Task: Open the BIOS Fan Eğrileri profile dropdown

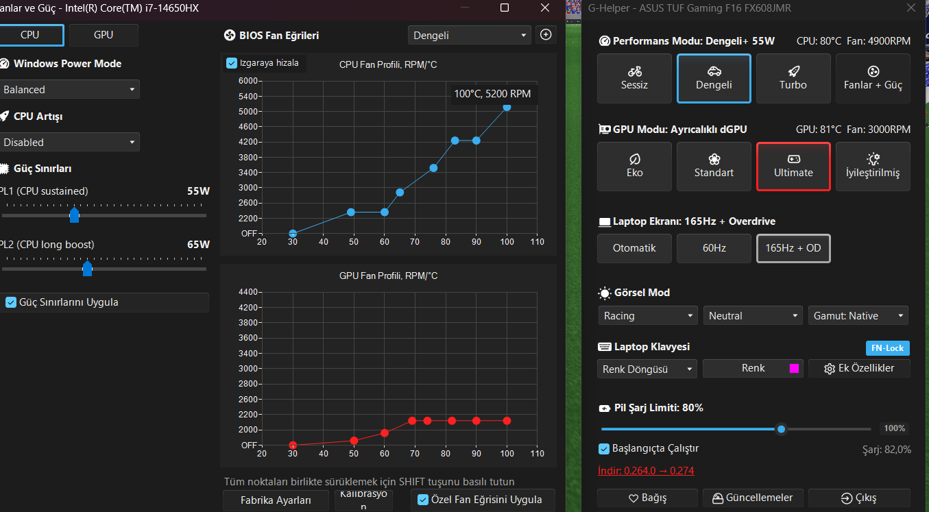Action: tap(470, 35)
